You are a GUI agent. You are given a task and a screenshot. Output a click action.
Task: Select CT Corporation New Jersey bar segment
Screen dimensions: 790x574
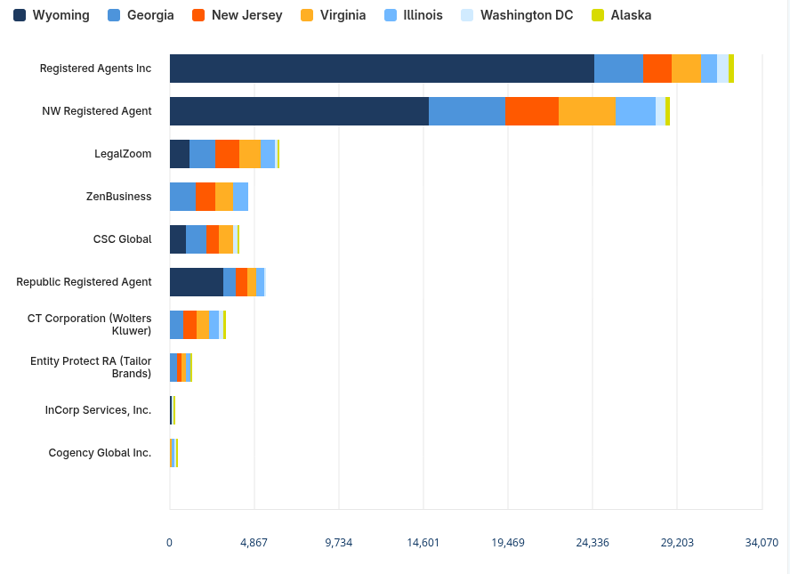click(x=190, y=325)
